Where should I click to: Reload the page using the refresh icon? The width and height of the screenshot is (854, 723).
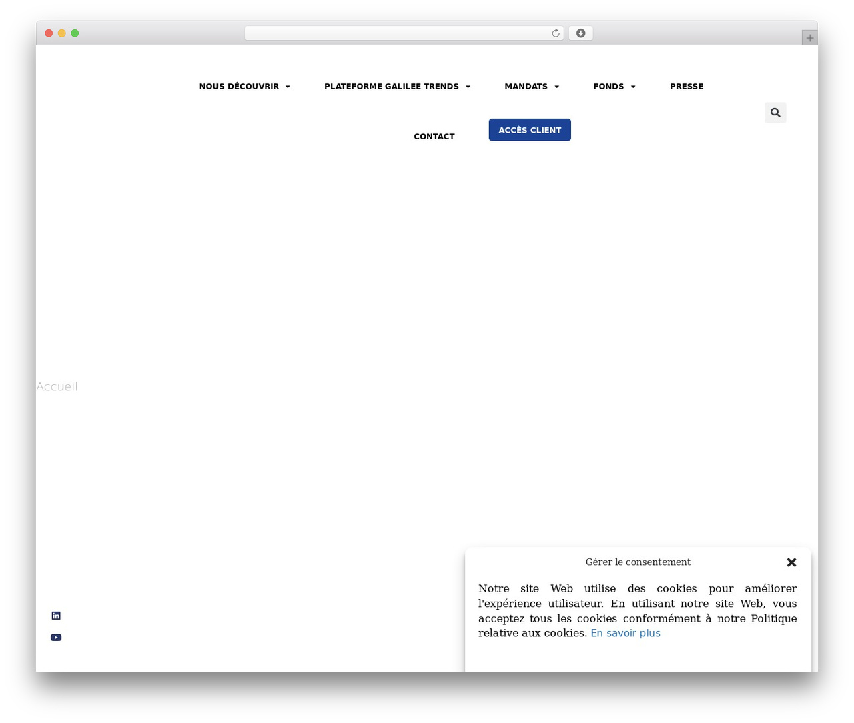tap(555, 33)
